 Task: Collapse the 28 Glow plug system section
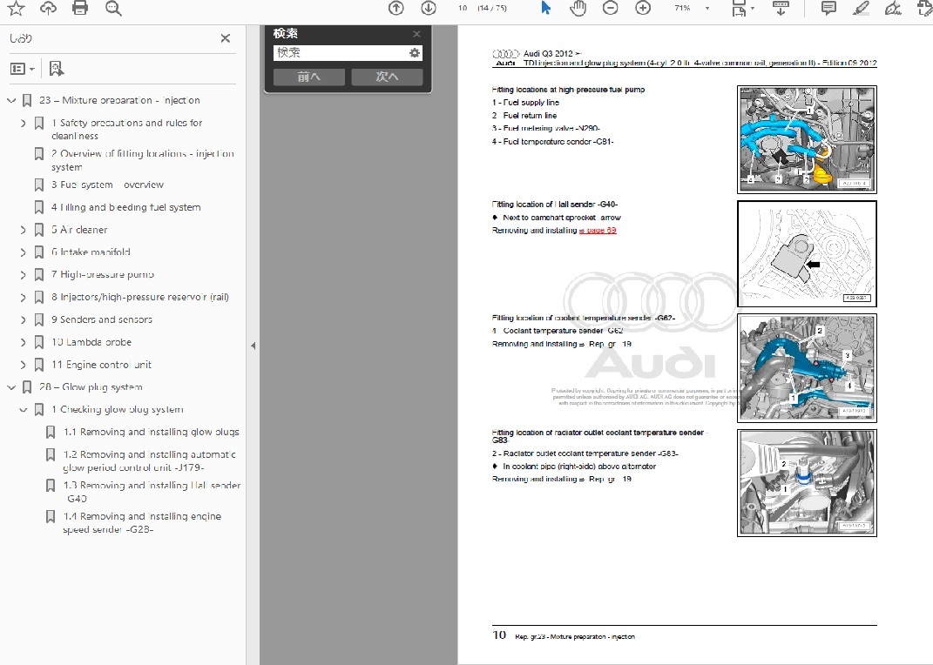coord(10,387)
